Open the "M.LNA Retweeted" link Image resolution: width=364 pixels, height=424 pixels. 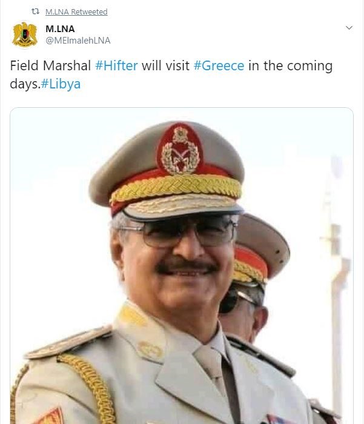(x=76, y=12)
